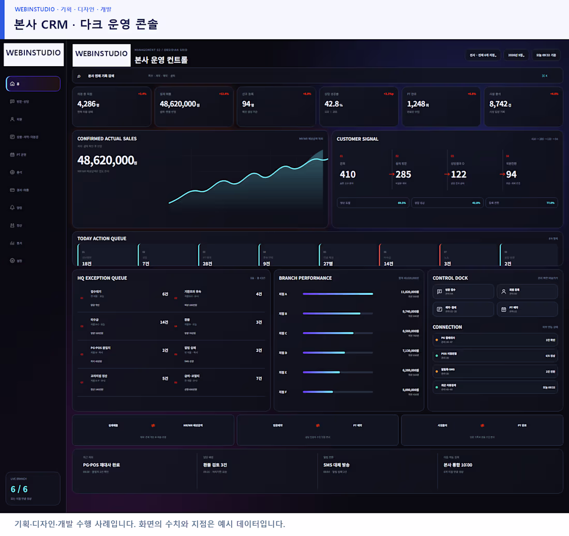Click the ≠ icon between 실제매출 and MR/WR 예상금액
Viewport: 569px width, 536px height.
[x=153, y=425]
